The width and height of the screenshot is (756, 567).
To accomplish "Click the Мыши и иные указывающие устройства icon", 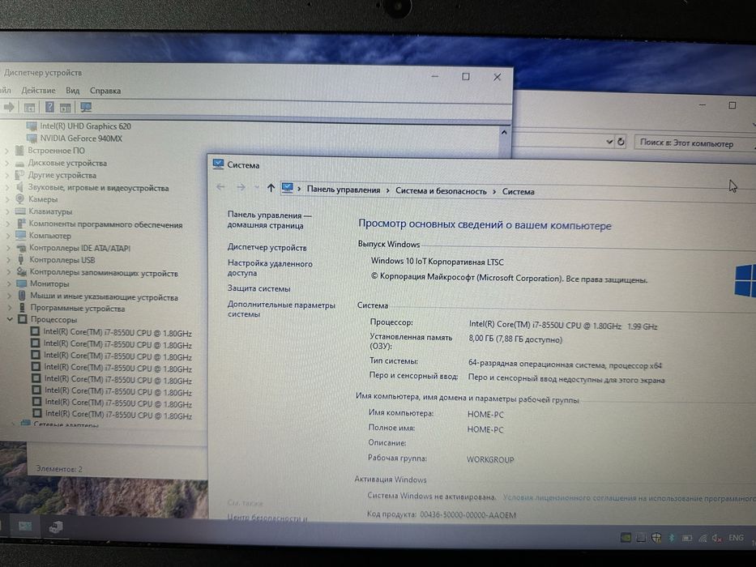I will tap(22, 295).
